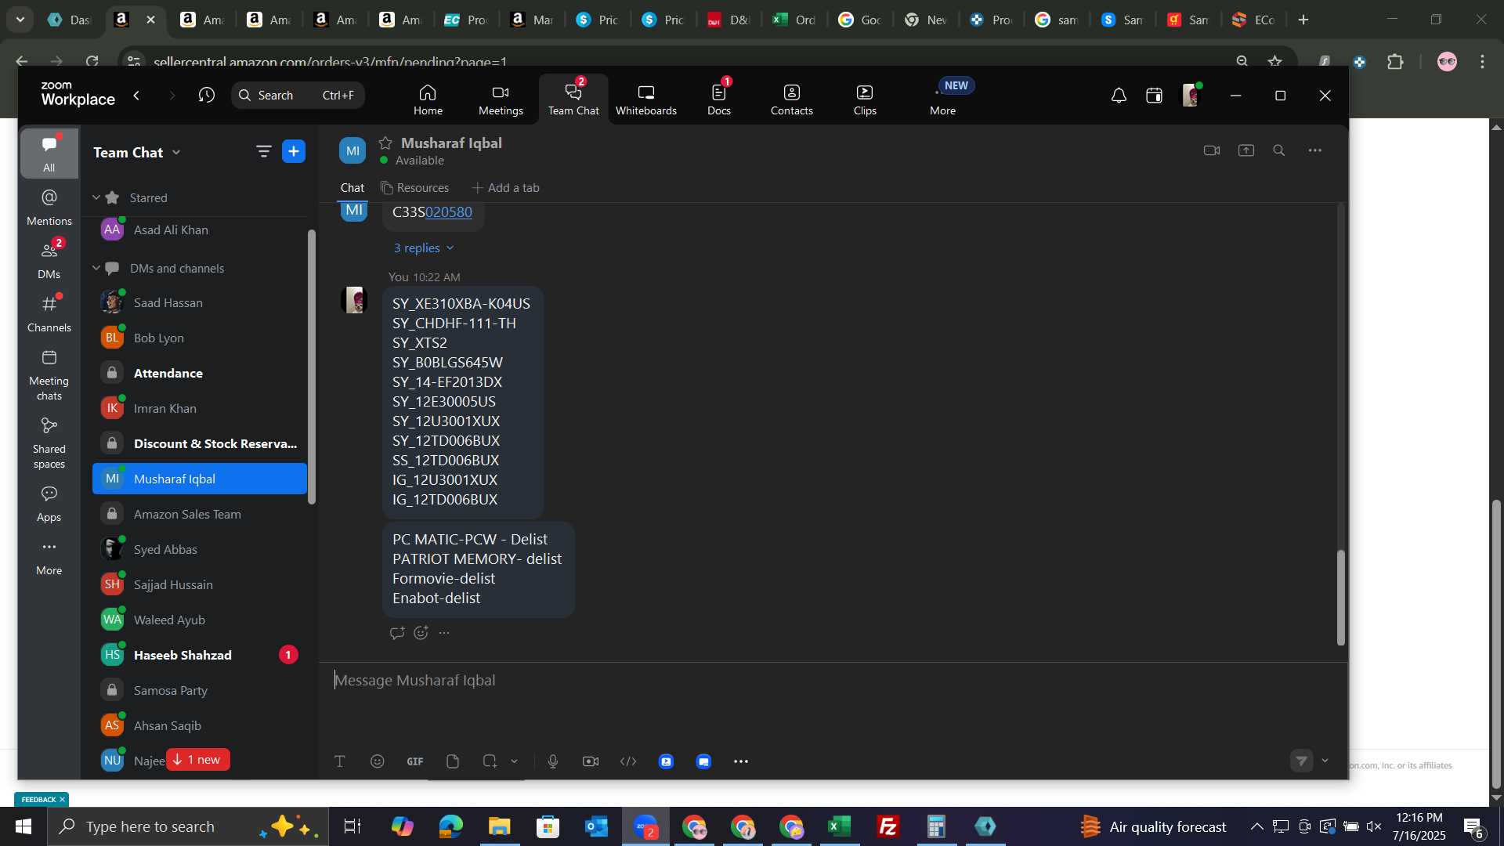Search within this chat

pos(1278,150)
